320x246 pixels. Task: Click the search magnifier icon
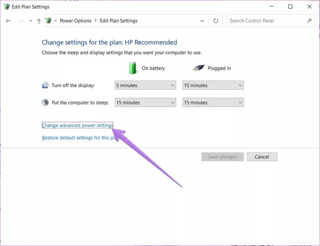pos(309,21)
